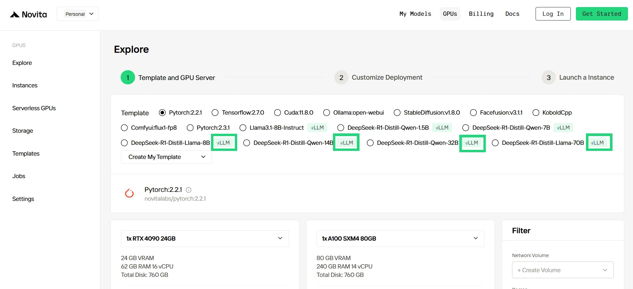Open Storage in the sidebar

23,131
